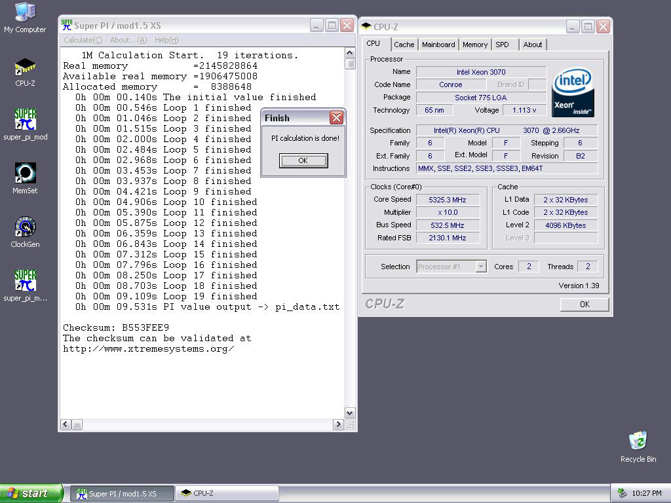The height and width of the screenshot is (503, 671).
Task: Open the Windows Start menu
Action: (x=31, y=493)
